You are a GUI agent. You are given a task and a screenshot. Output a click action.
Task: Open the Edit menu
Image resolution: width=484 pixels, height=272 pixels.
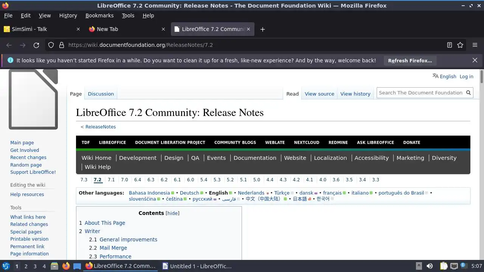(x=26, y=15)
